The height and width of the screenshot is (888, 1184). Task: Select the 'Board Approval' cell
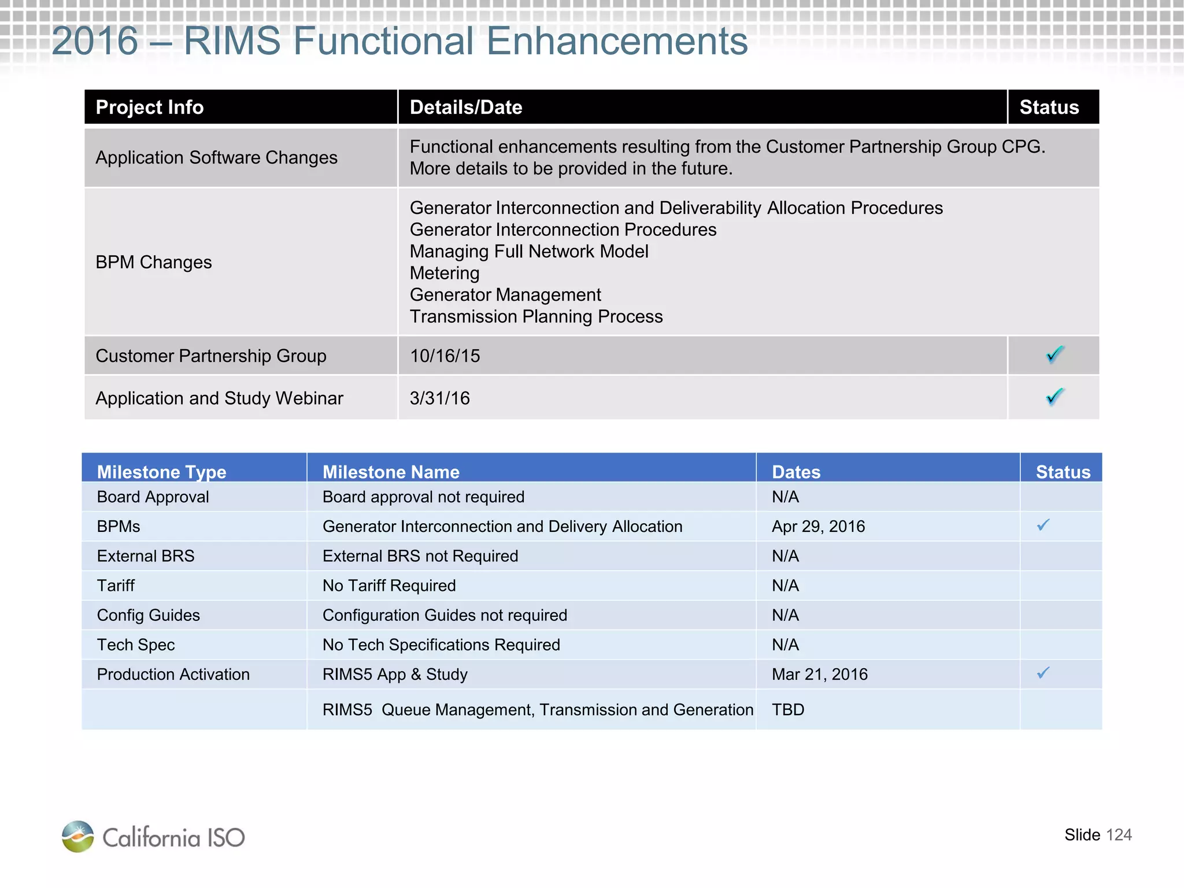click(x=194, y=497)
